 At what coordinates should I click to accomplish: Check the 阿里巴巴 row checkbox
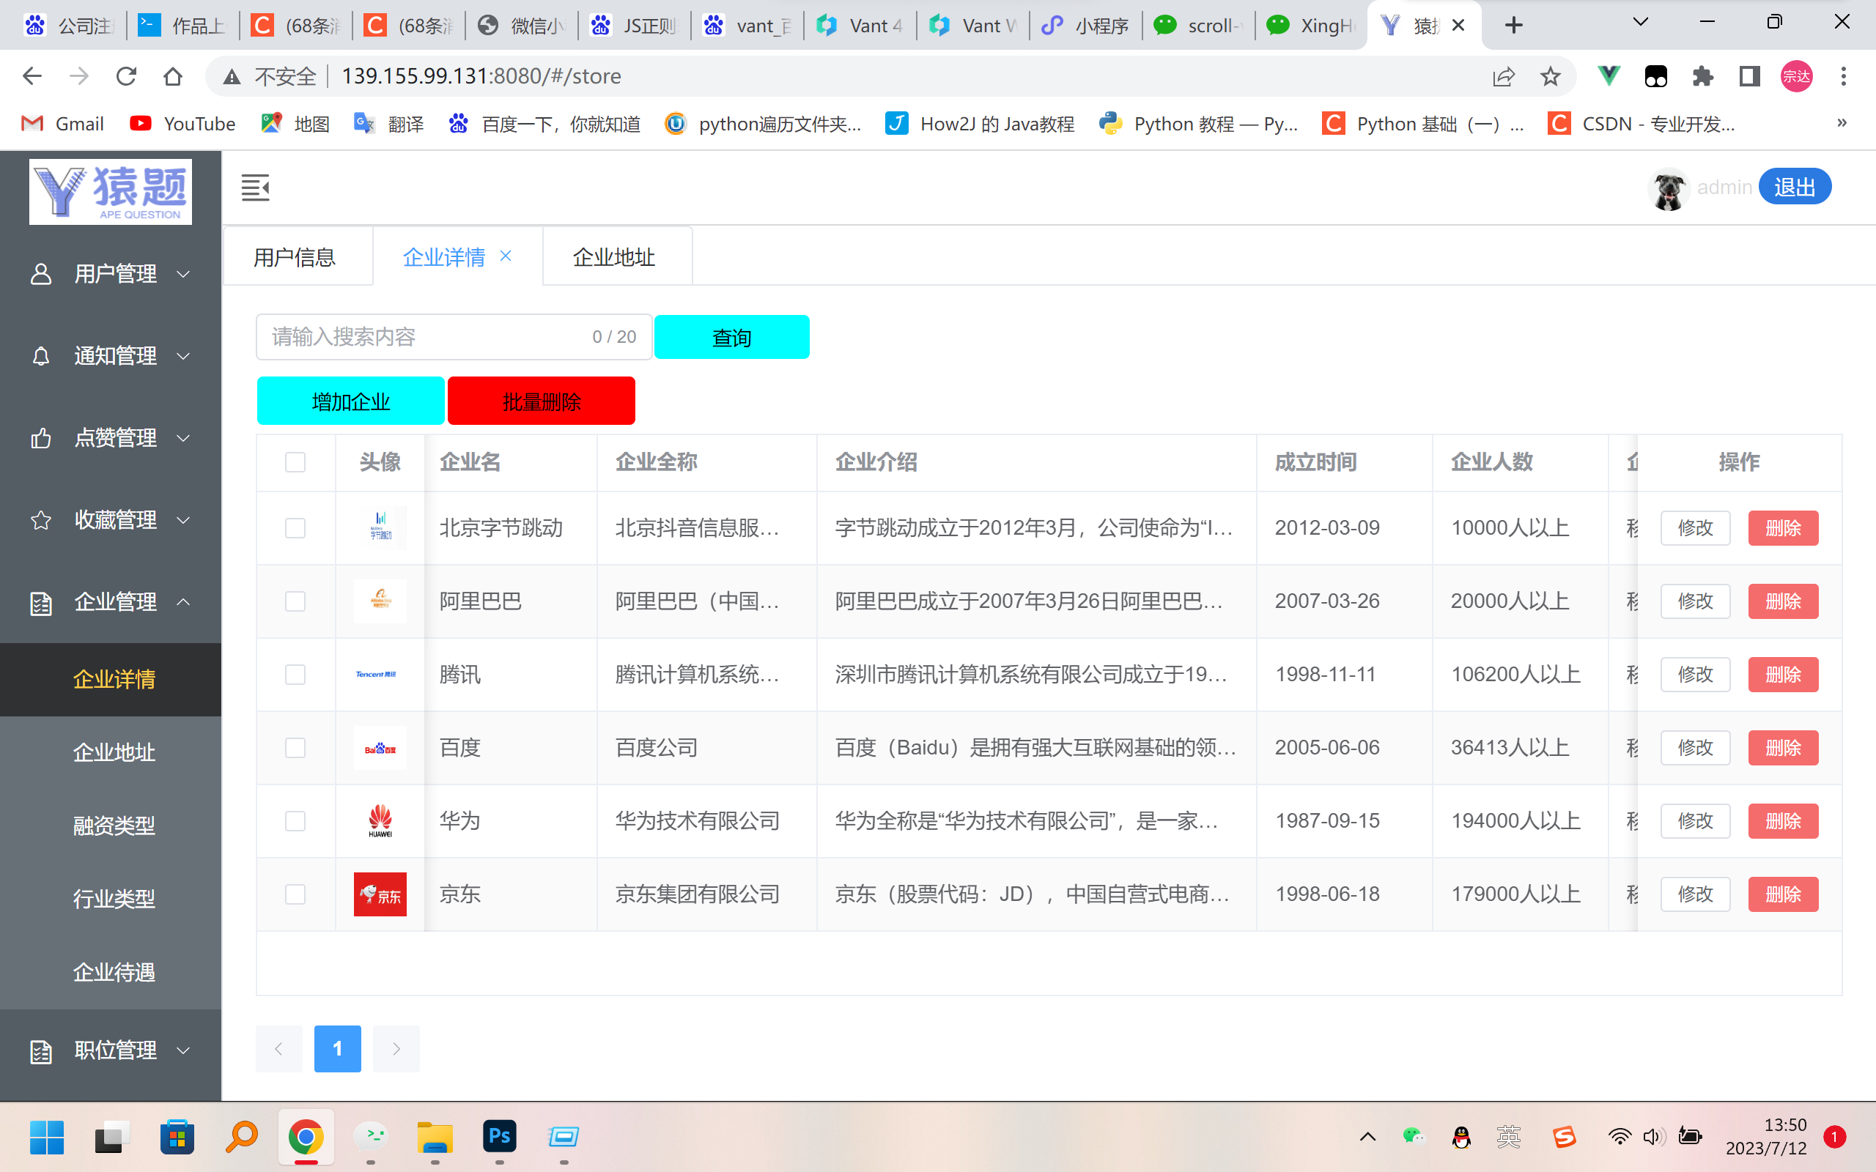pyautogui.click(x=295, y=601)
